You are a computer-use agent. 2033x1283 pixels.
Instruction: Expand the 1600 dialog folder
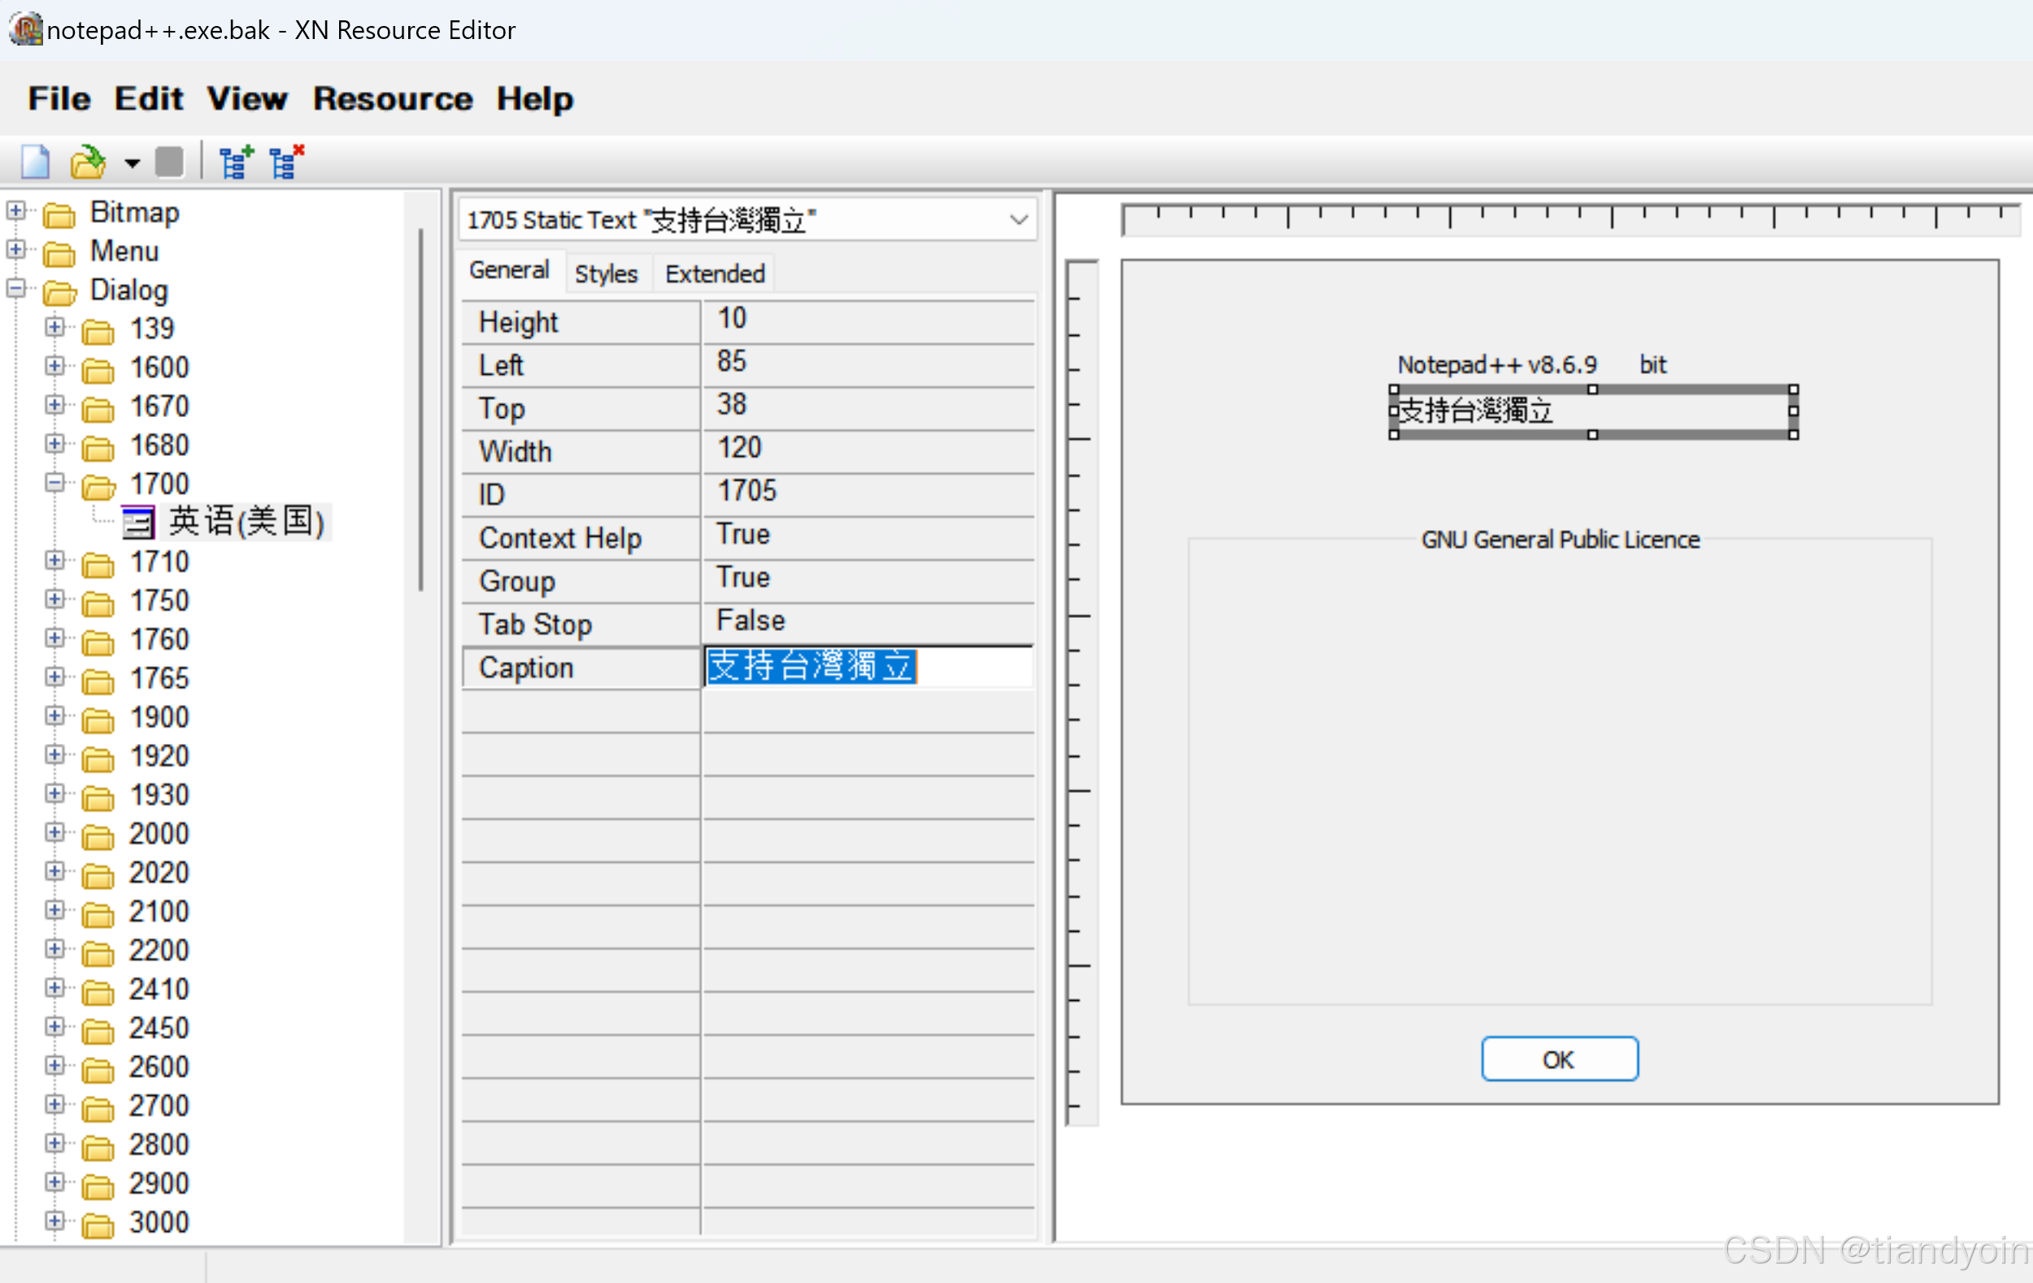[54, 366]
